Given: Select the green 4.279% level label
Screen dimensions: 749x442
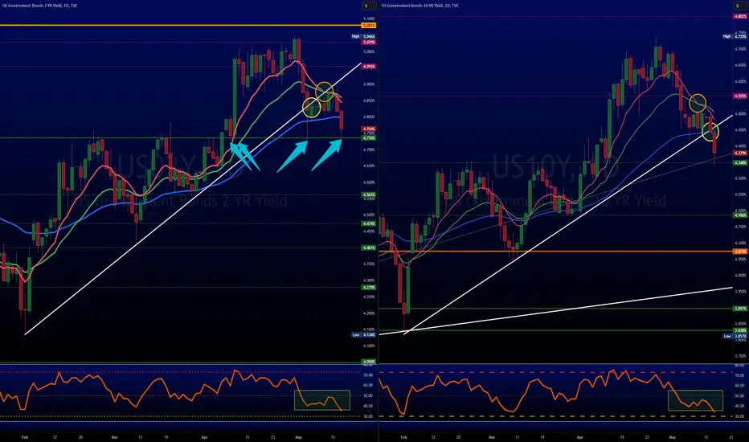Looking at the screenshot, I should 369,288.
